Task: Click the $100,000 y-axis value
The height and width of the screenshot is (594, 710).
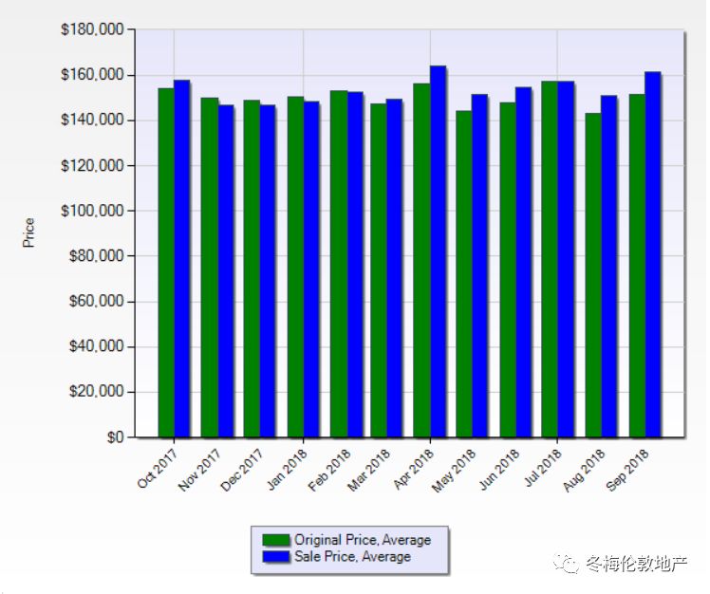Action: (x=92, y=211)
